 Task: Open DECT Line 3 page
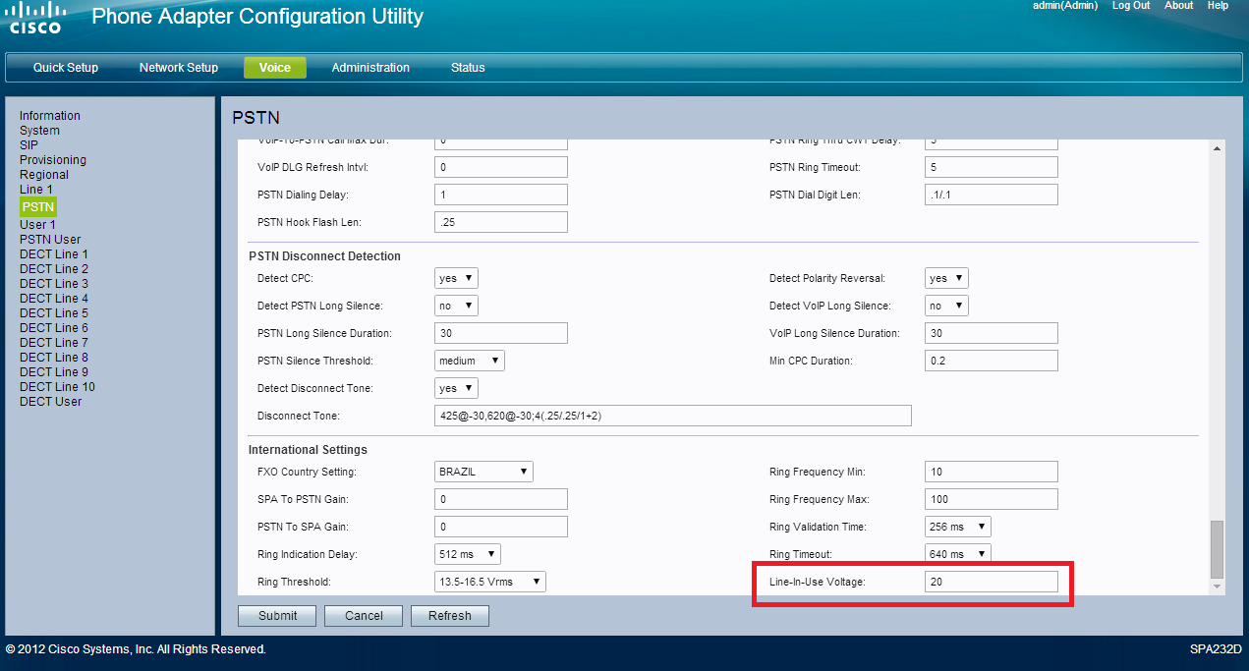tap(54, 284)
